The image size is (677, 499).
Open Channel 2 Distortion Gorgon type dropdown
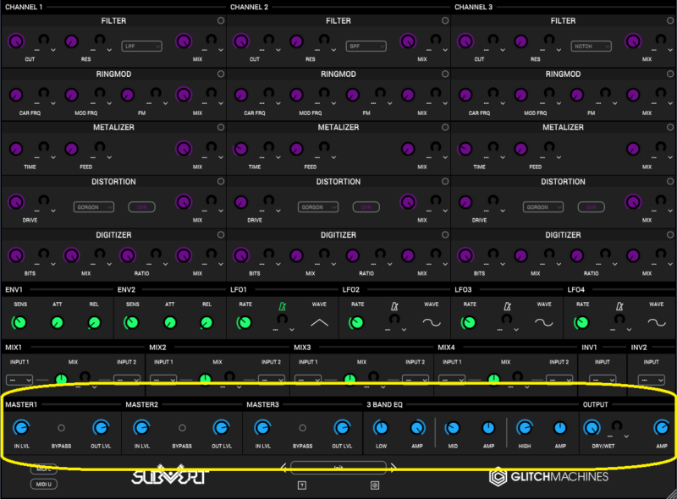(x=318, y=206)
